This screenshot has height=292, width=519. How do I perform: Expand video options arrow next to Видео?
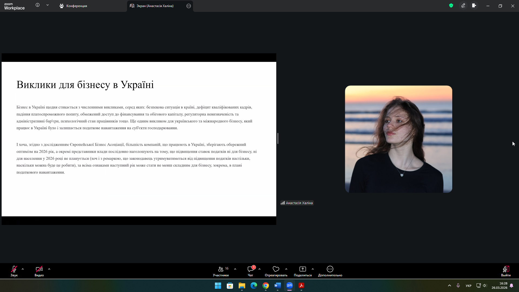pyautogui.click(x=49, y=269)
